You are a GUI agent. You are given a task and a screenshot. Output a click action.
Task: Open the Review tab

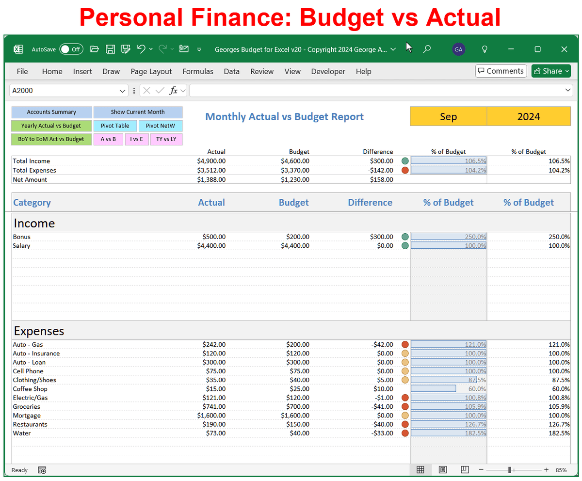pos(262,71)
